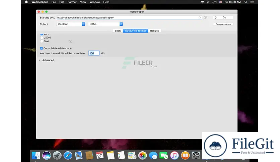Screen dimensions: 280x162
Task: Click the screen mirroring displays icon in menu bar
Action: [x=214, y=2]
